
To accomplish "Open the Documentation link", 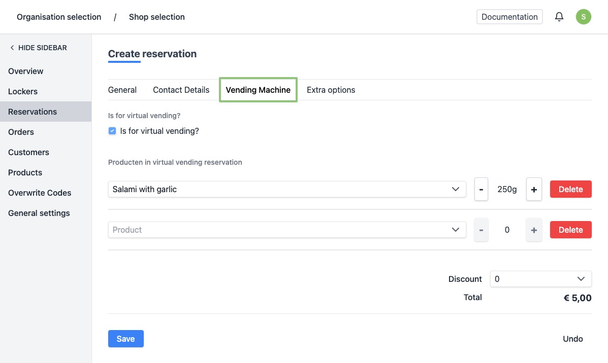I will click(509, 17).
